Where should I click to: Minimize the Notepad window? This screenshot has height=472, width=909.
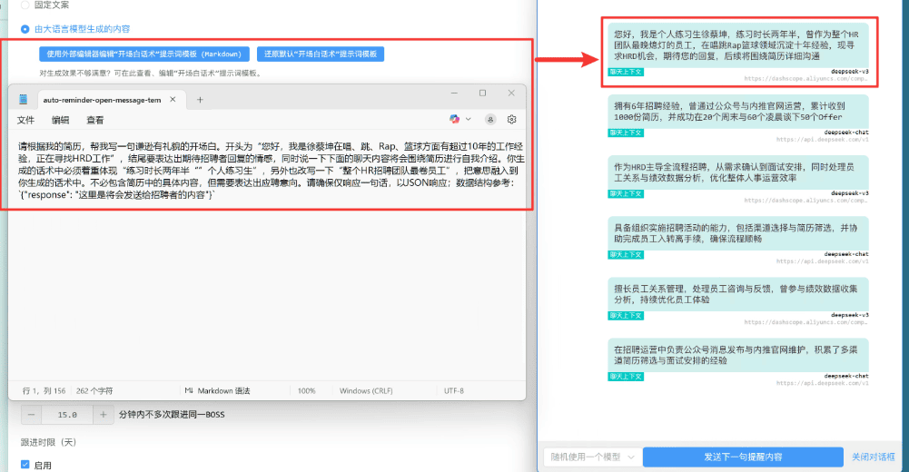pyautogui.click(x=454, y=93)
